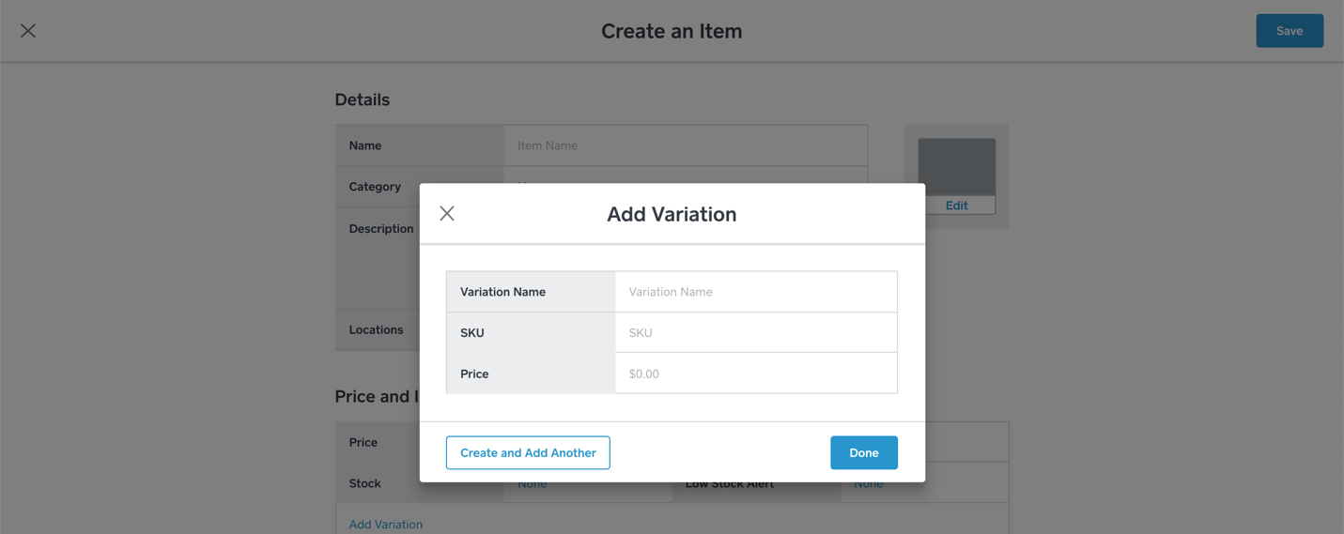The height and width of the screenshot is (534, 1344).
Task: Click the Category label in Details
Action: pos(375,187)
